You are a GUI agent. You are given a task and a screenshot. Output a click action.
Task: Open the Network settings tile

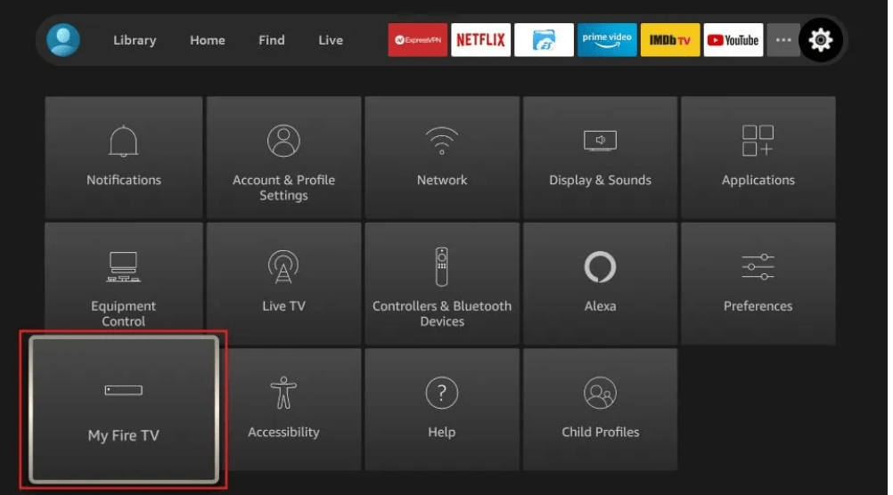click(x=442, y=158)
